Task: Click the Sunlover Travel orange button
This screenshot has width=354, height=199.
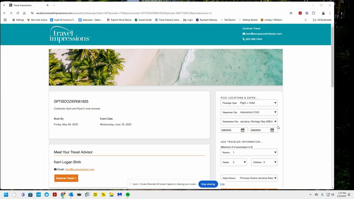Action: coord(66,178)
